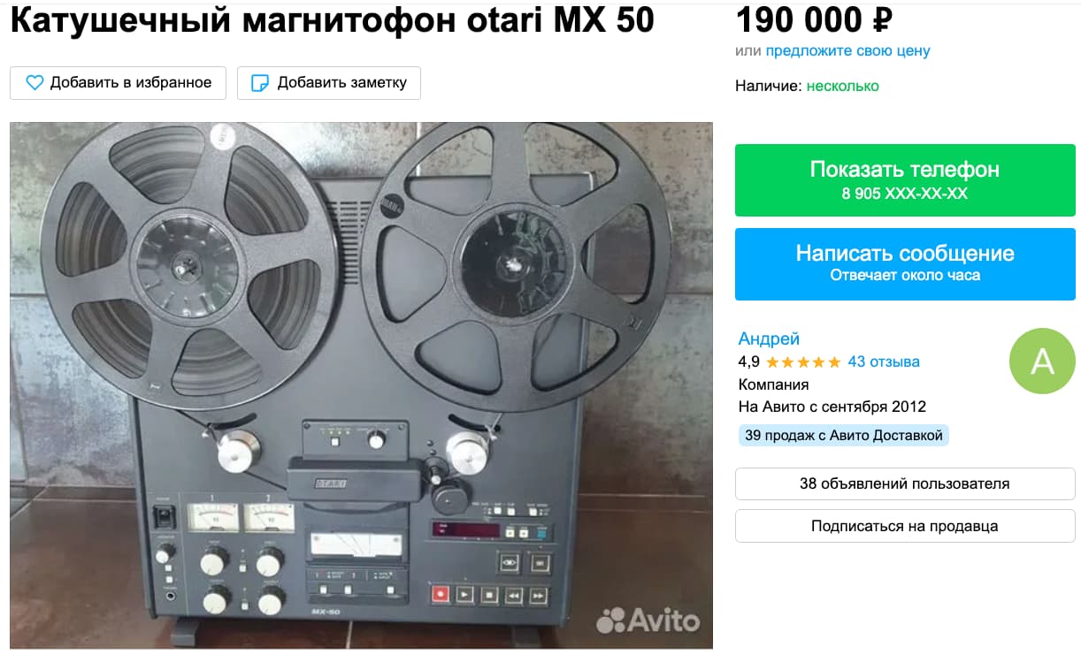Click the red record button on the recorder photo
The width and height of the screenshot is (1081, 662).
(x=440, y=595)
